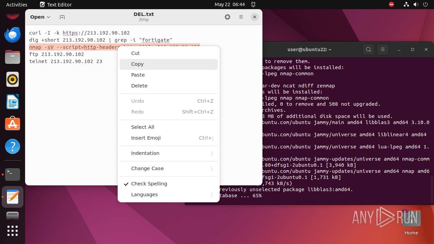Expand the Indentation submenu
The width and height of the screenshot is (434, 244).
click(169, 153)
